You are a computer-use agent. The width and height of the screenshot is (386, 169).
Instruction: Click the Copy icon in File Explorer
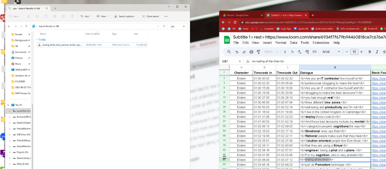(x=37, y=16)
